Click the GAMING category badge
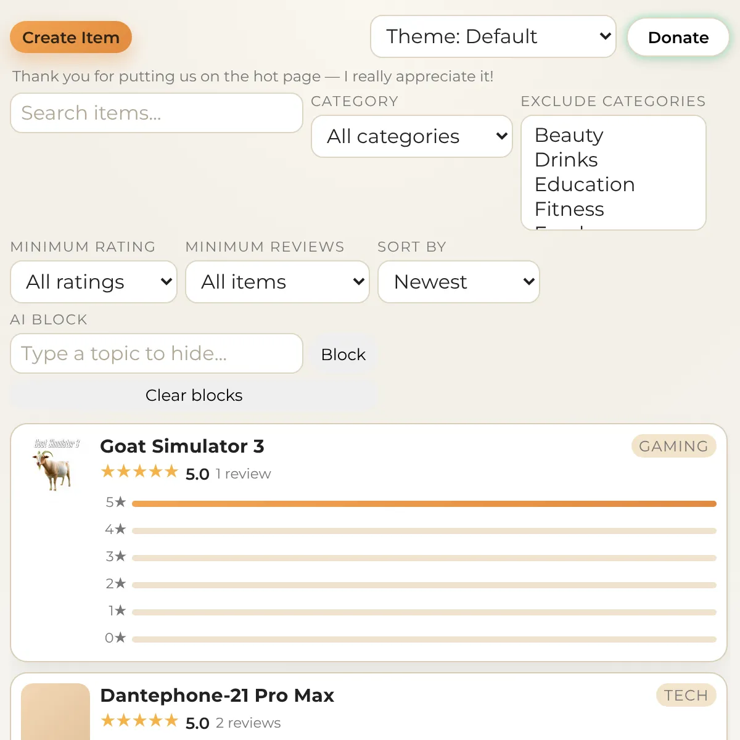 tap(673, 446)
